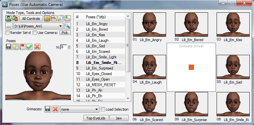The image size is (254, 125).
Task: Click the large pose preview image
Action: coord(38,75)
